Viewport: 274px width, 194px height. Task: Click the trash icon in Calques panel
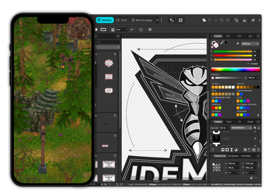click(x=258, y=150)
